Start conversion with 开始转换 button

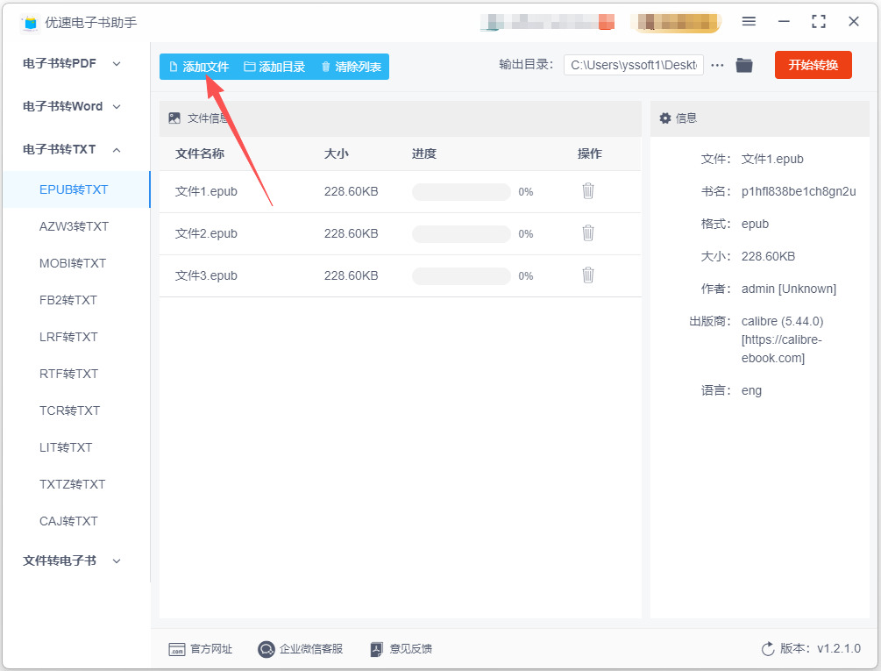click(813, 65)
